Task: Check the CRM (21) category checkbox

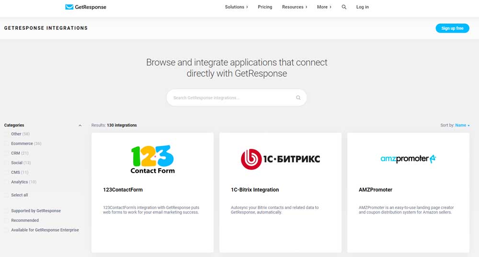Action: (6, 153)
